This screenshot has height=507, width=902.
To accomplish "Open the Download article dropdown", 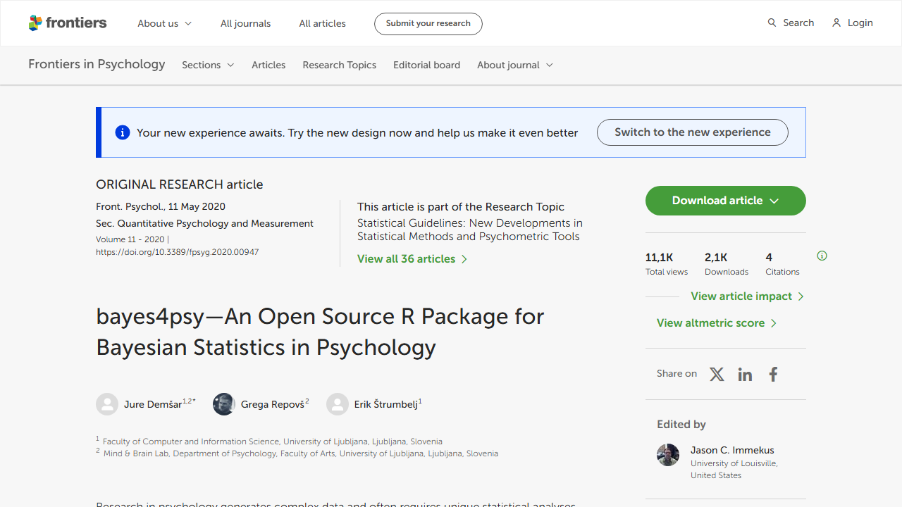I will (x=726, y=201).
